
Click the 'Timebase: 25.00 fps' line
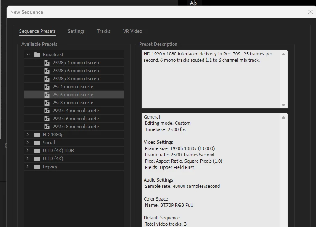point(165,129)
